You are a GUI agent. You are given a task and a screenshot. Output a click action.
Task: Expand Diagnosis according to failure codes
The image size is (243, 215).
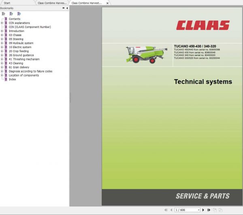tap(2, 71)
